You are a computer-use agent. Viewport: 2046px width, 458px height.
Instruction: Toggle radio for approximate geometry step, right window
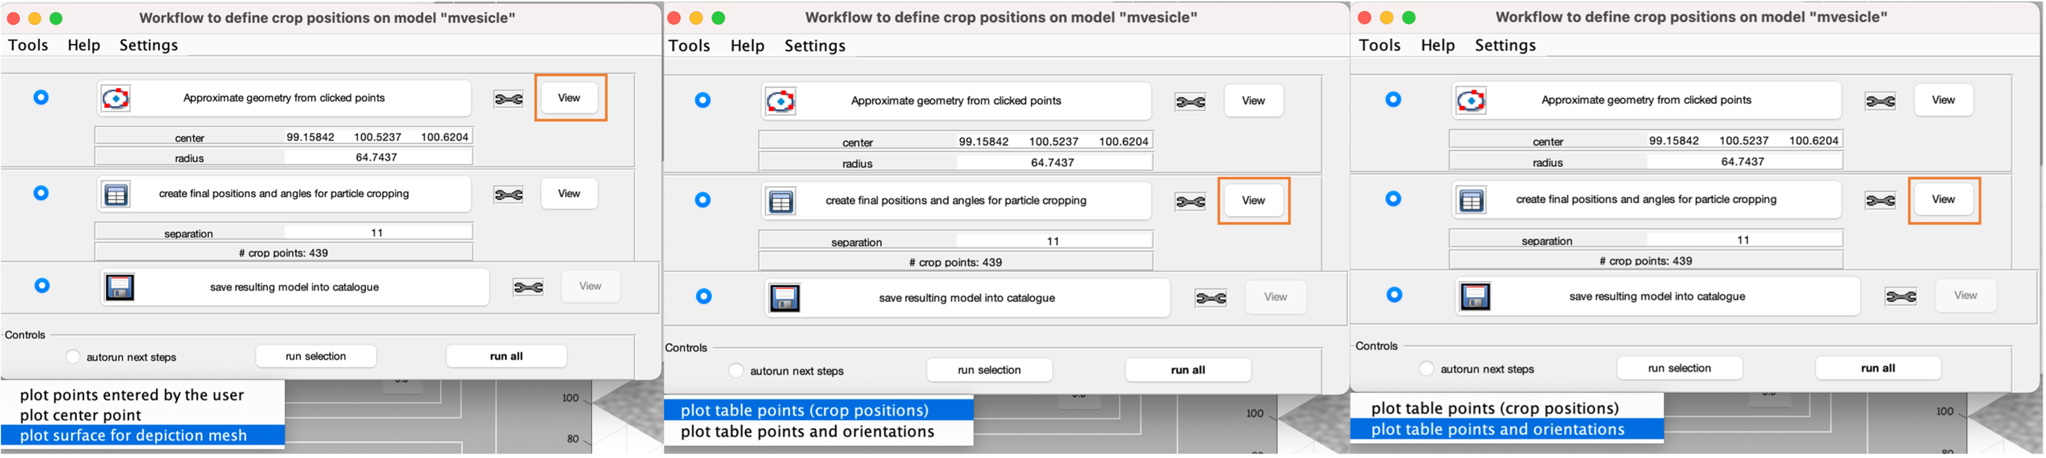pos(1393,100)
